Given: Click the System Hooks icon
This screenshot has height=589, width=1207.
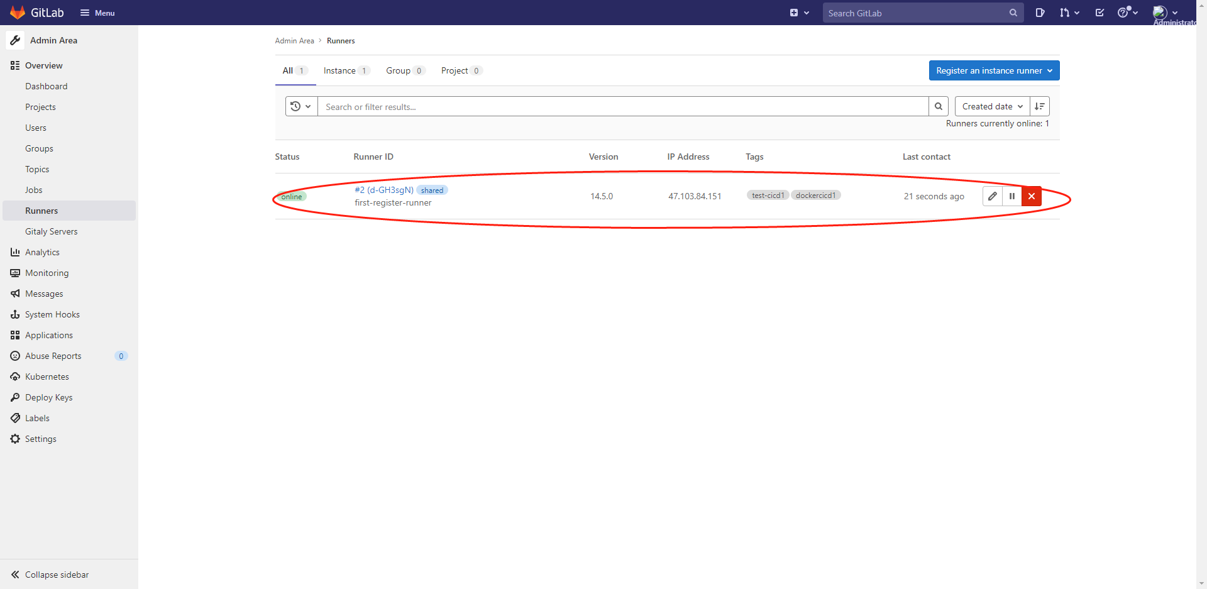Looking at the screenshot, I should tap(15, 314).
